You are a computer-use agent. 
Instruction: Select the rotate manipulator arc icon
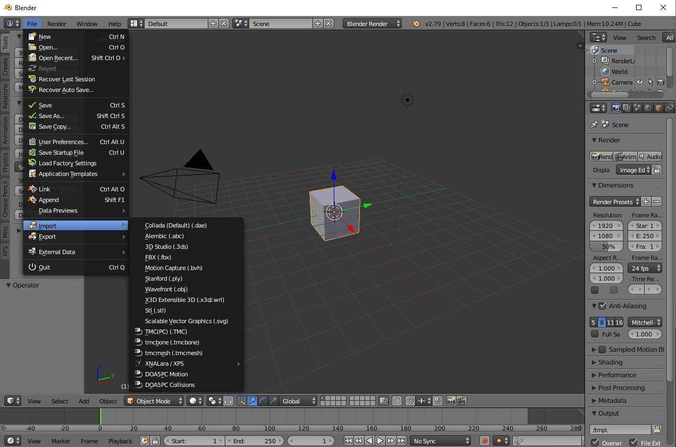coord(263,401)
